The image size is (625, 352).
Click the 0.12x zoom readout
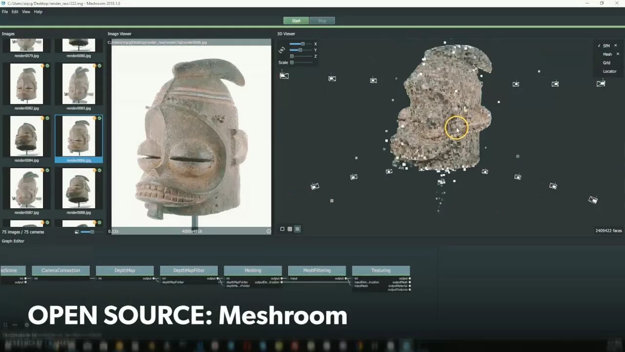pos(113,231)
